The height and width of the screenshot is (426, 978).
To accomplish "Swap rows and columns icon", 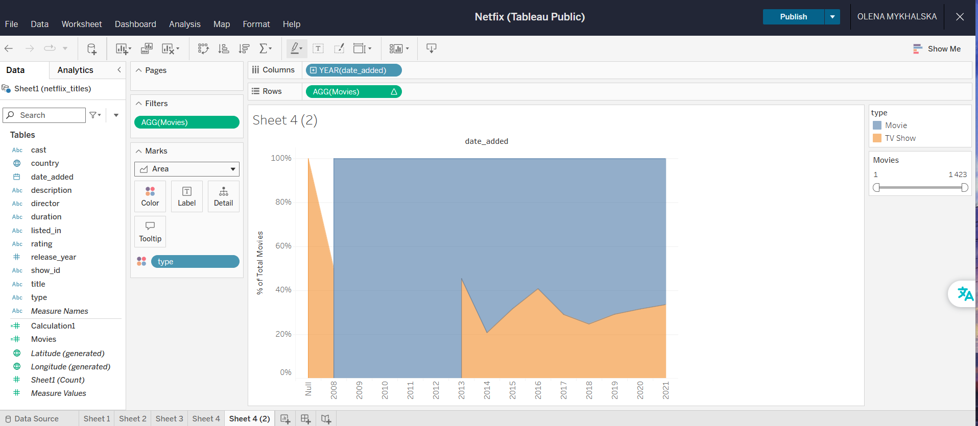I will (203, 48).
